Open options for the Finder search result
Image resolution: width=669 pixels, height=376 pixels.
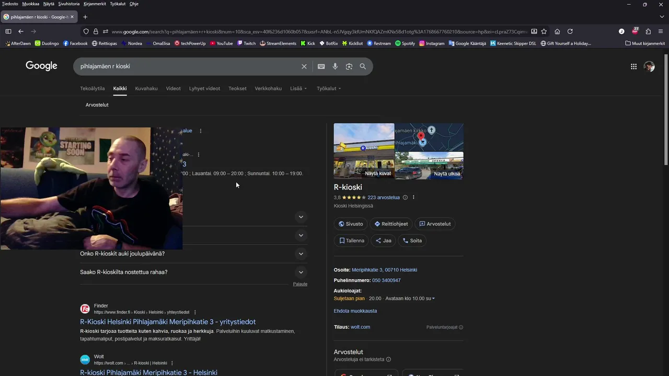coord(195,312)
